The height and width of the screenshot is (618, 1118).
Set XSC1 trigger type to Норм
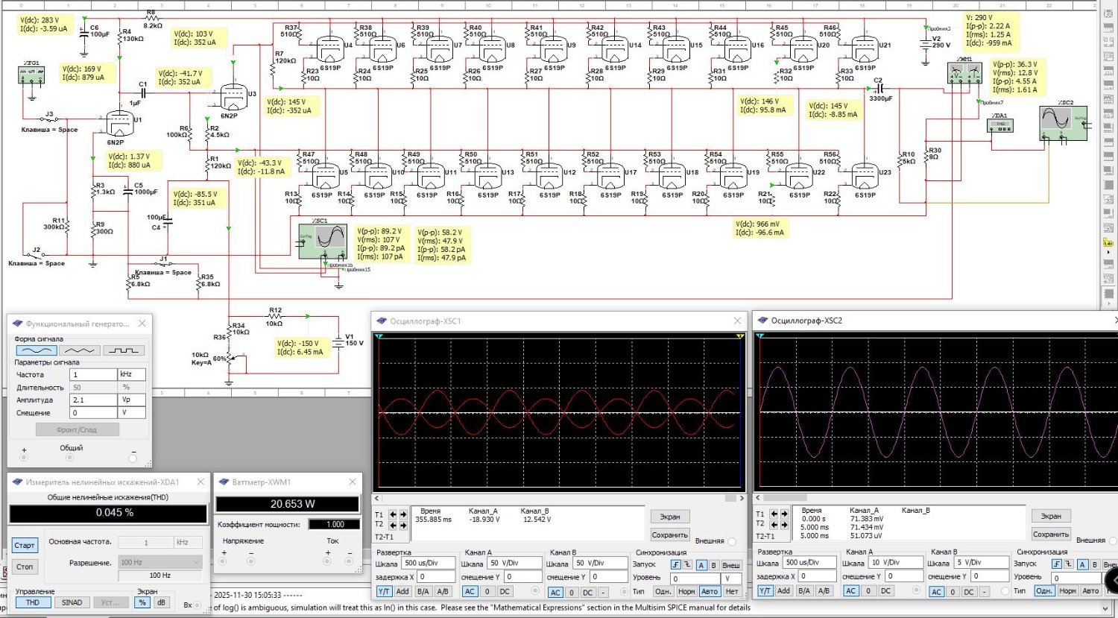pos(686,592)
